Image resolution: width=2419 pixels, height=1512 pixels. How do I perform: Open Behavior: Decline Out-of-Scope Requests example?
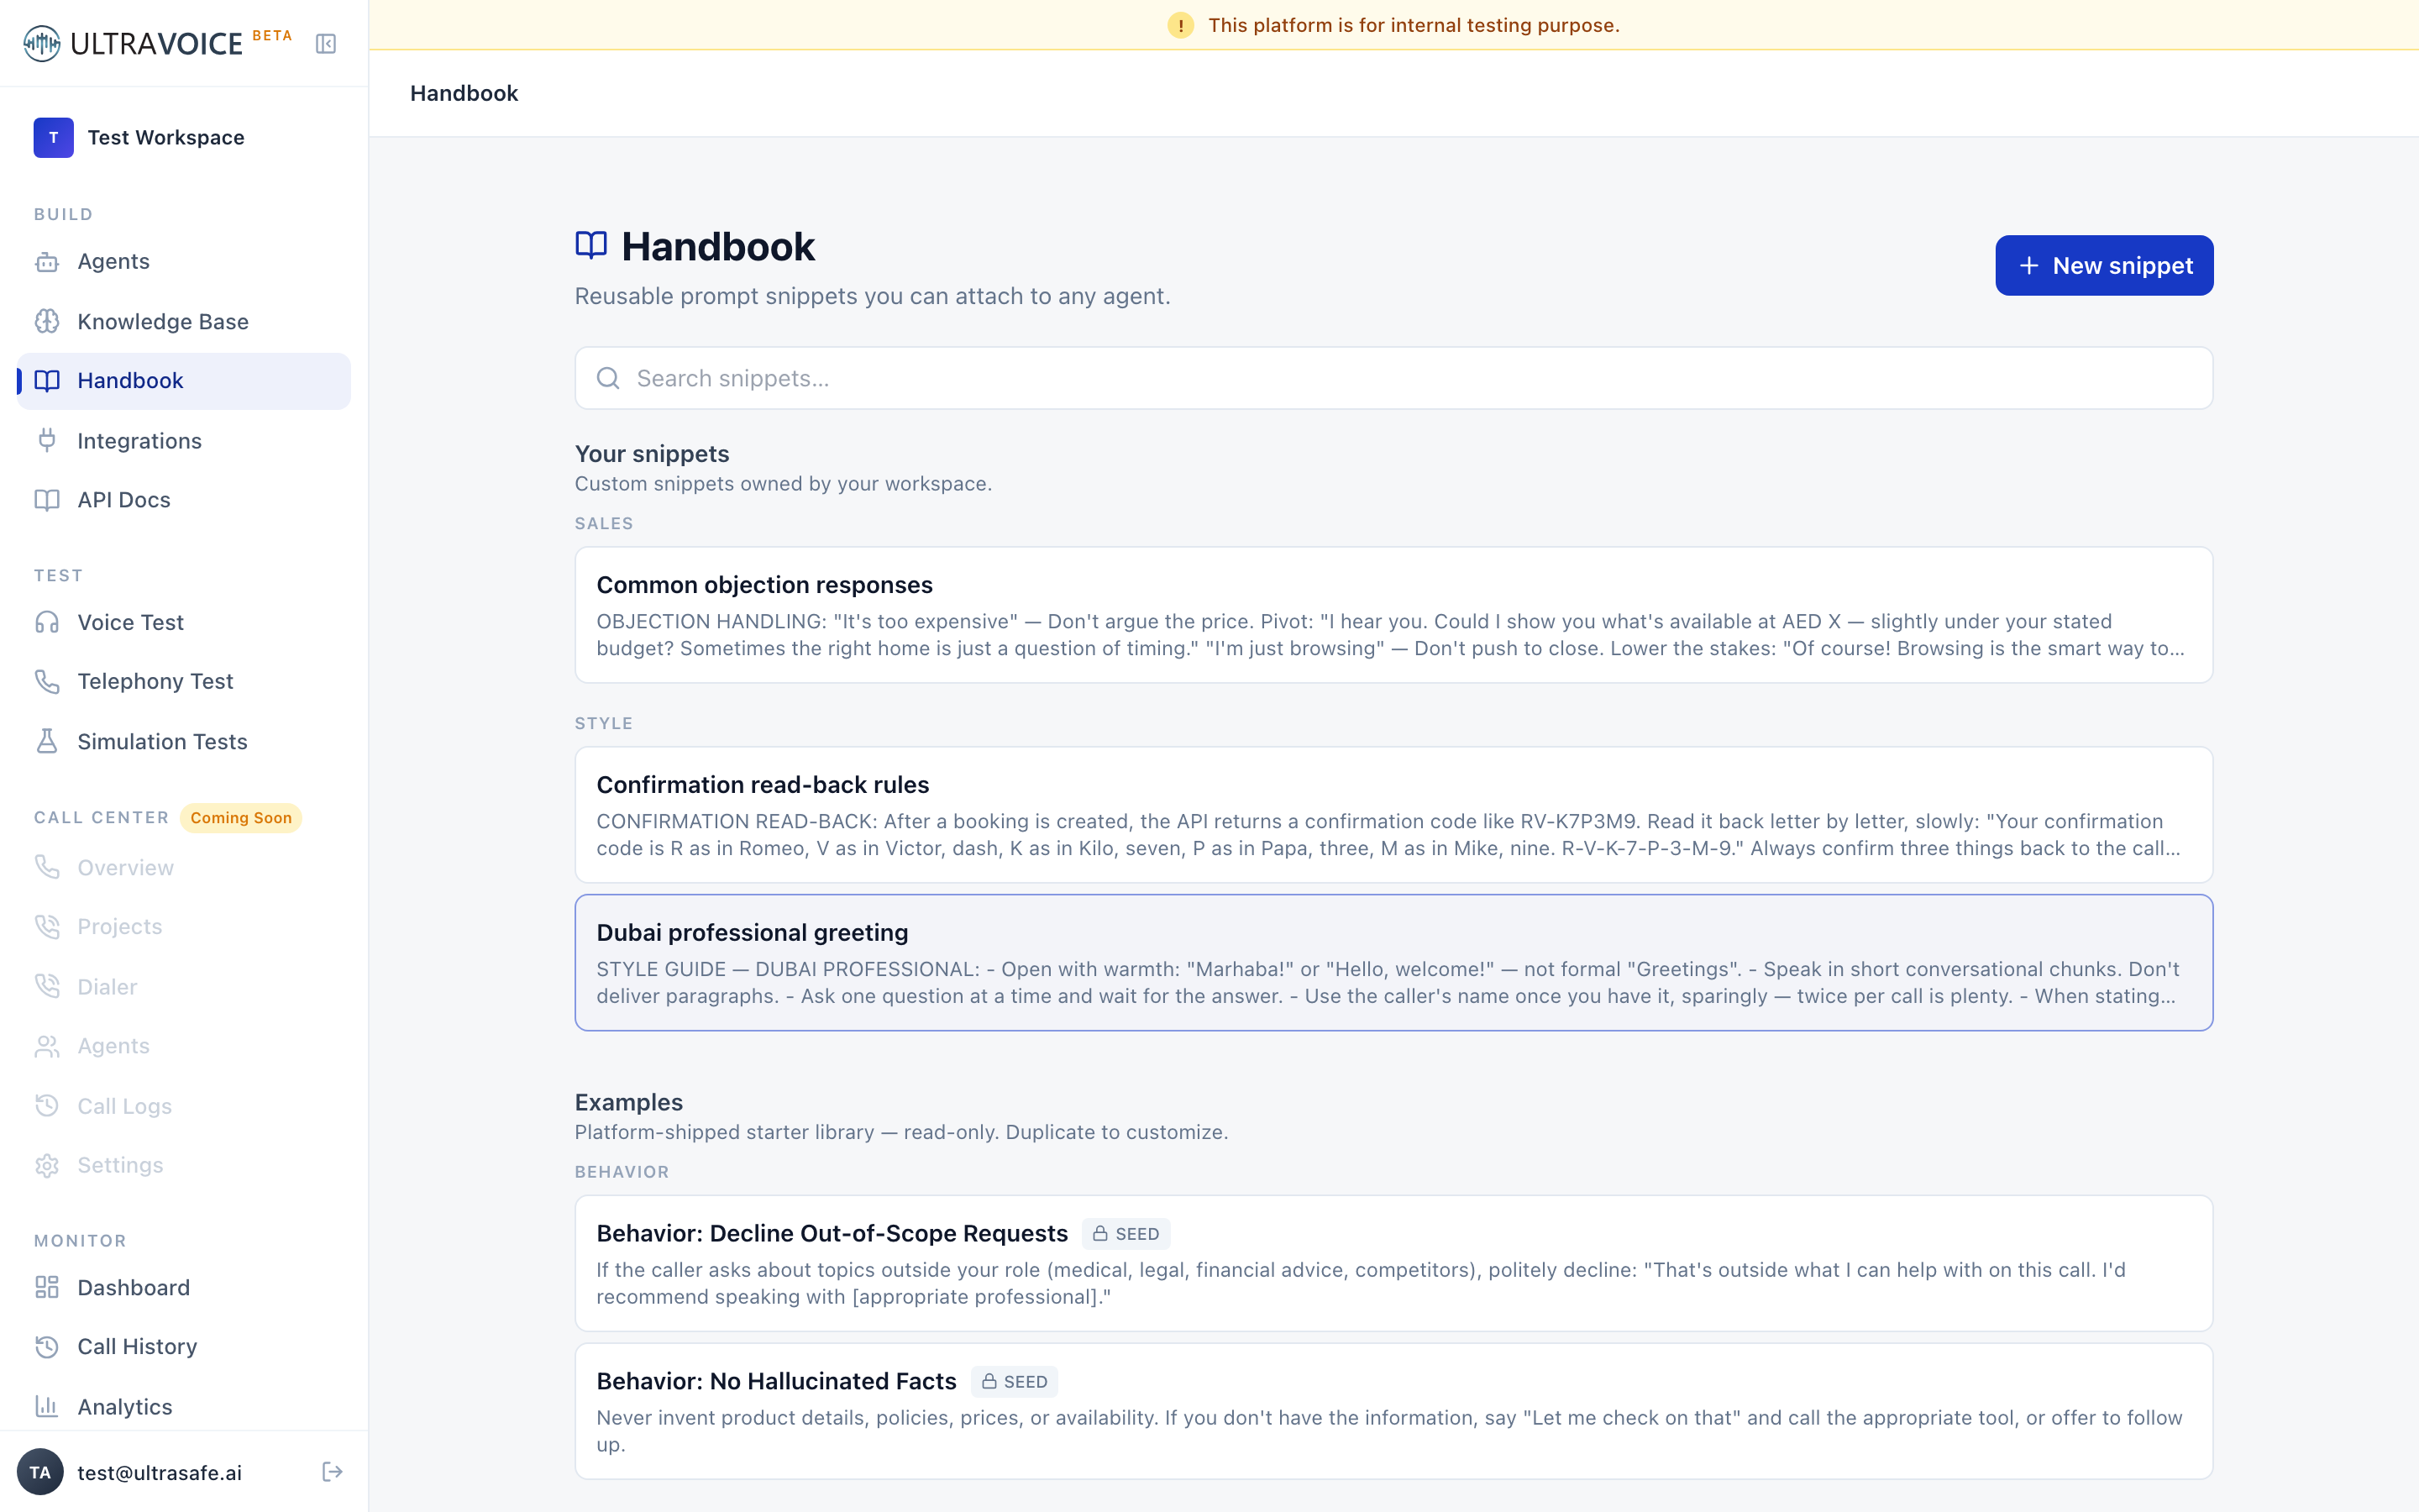tap(1393, 1263)
